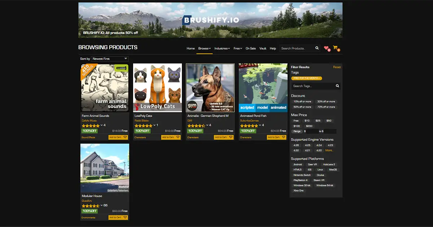433x227 pixels.
Task: Wishlist heart on Farm Animal Sounds card
Action: pyautogui.click(x=125, y=137)
